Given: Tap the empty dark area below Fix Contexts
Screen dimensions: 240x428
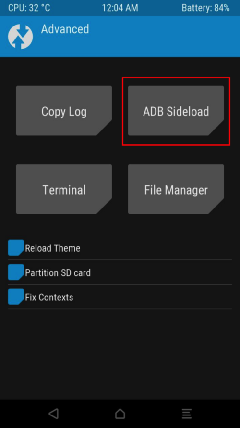Looking at the screenshot, I should tap(120, 353).
